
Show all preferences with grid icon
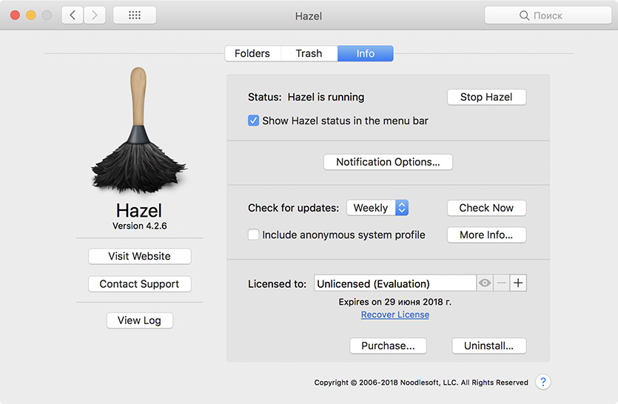point(134,15)
